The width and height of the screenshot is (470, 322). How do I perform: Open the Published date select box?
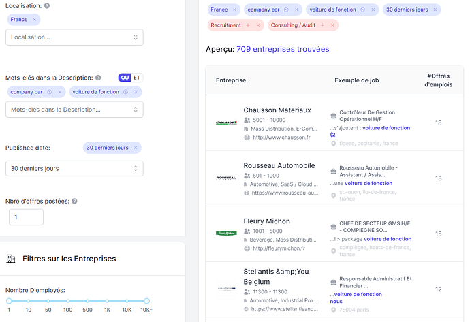(x=74, y=168)
